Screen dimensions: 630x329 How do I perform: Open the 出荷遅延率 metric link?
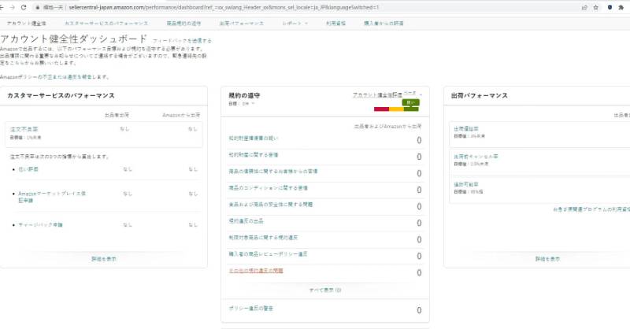coord(466,129)
